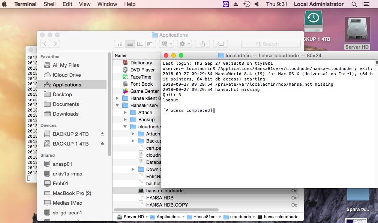Switch Finder to icon view
378x223 pixels.
point(120,44)
